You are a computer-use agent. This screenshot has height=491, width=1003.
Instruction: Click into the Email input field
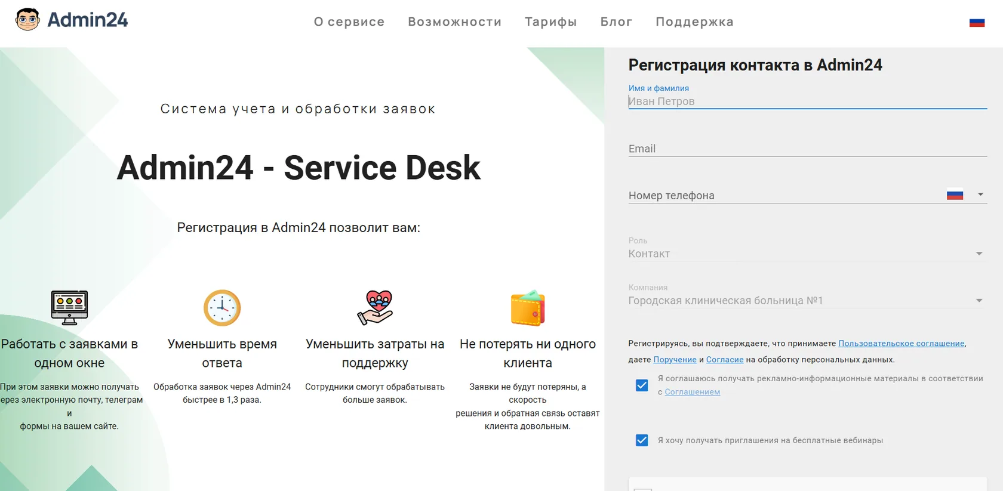coord(807,149)
